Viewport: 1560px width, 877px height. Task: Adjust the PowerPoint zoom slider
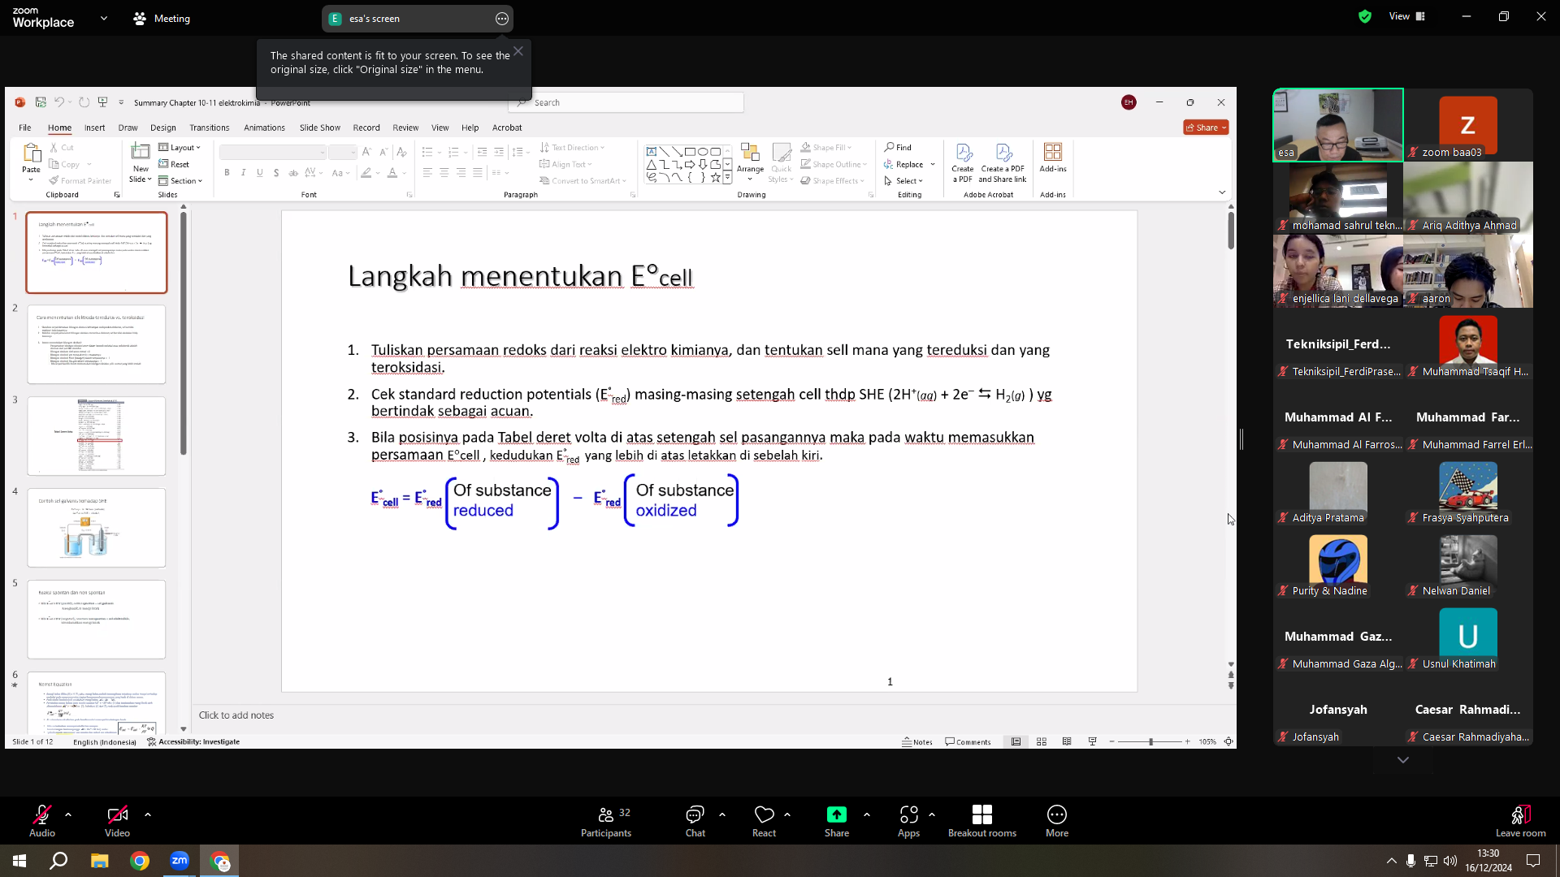[x=1150, y=741]
